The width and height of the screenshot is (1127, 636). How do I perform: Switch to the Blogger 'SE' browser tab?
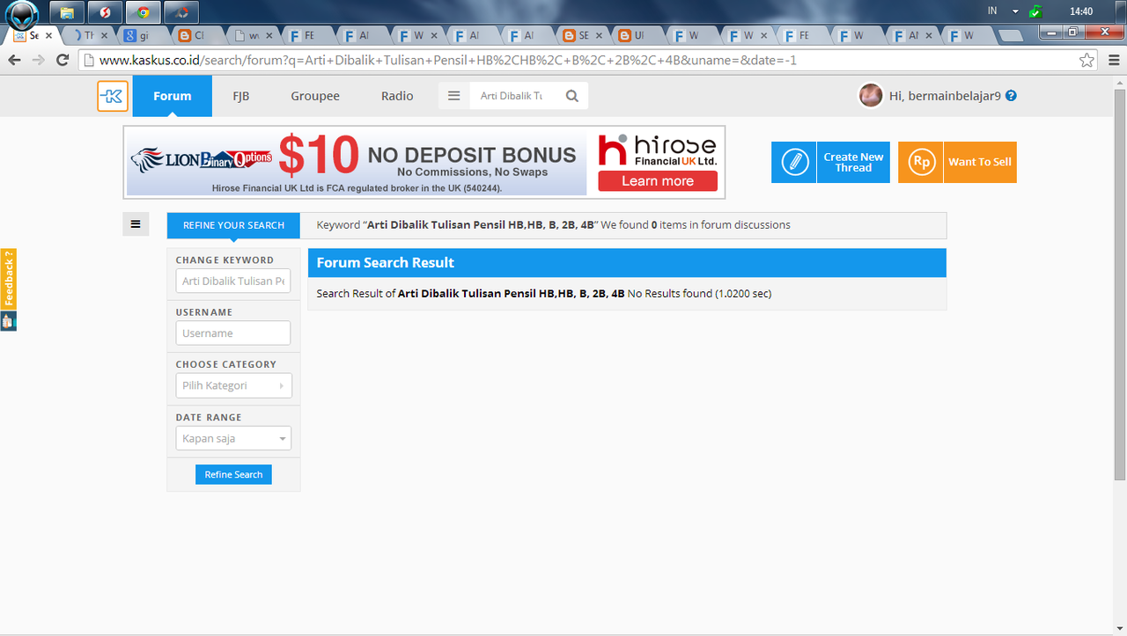[582, 36]
